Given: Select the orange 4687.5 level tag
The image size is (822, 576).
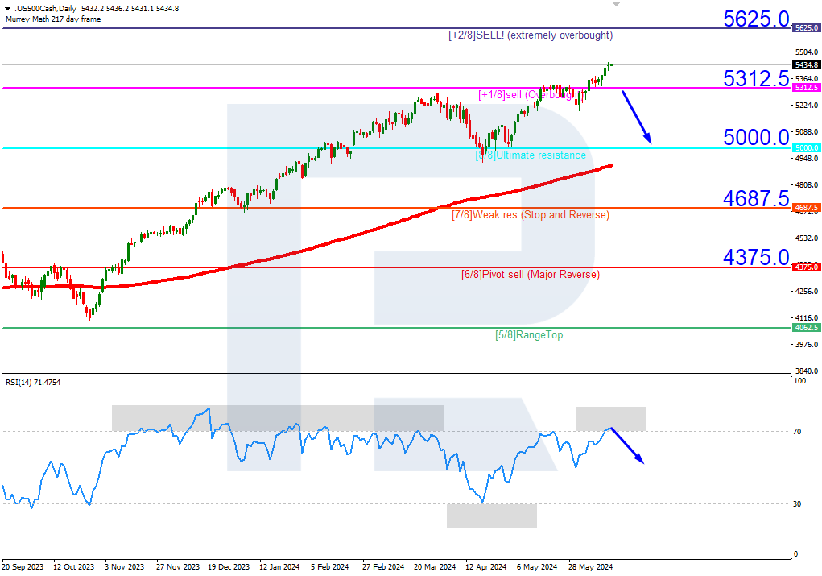Looking at the screenshot, I should coord(806,208).
